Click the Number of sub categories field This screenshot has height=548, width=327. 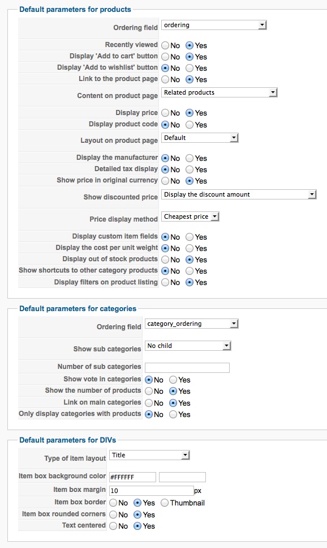coord(187,368)
